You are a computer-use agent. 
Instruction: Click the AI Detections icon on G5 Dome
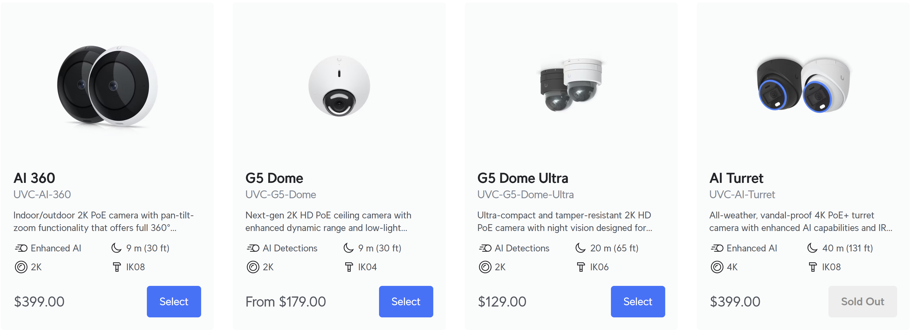point(253,248)
